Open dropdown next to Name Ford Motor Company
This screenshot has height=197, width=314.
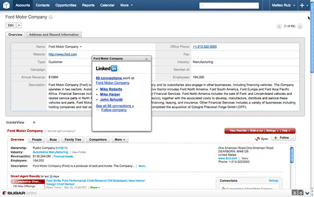[x=81, y=47]
